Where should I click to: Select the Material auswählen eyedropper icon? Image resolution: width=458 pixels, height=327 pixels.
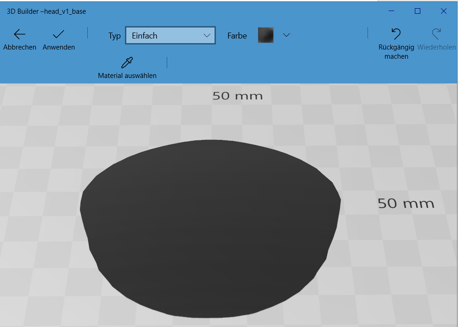tap(127, 62)
